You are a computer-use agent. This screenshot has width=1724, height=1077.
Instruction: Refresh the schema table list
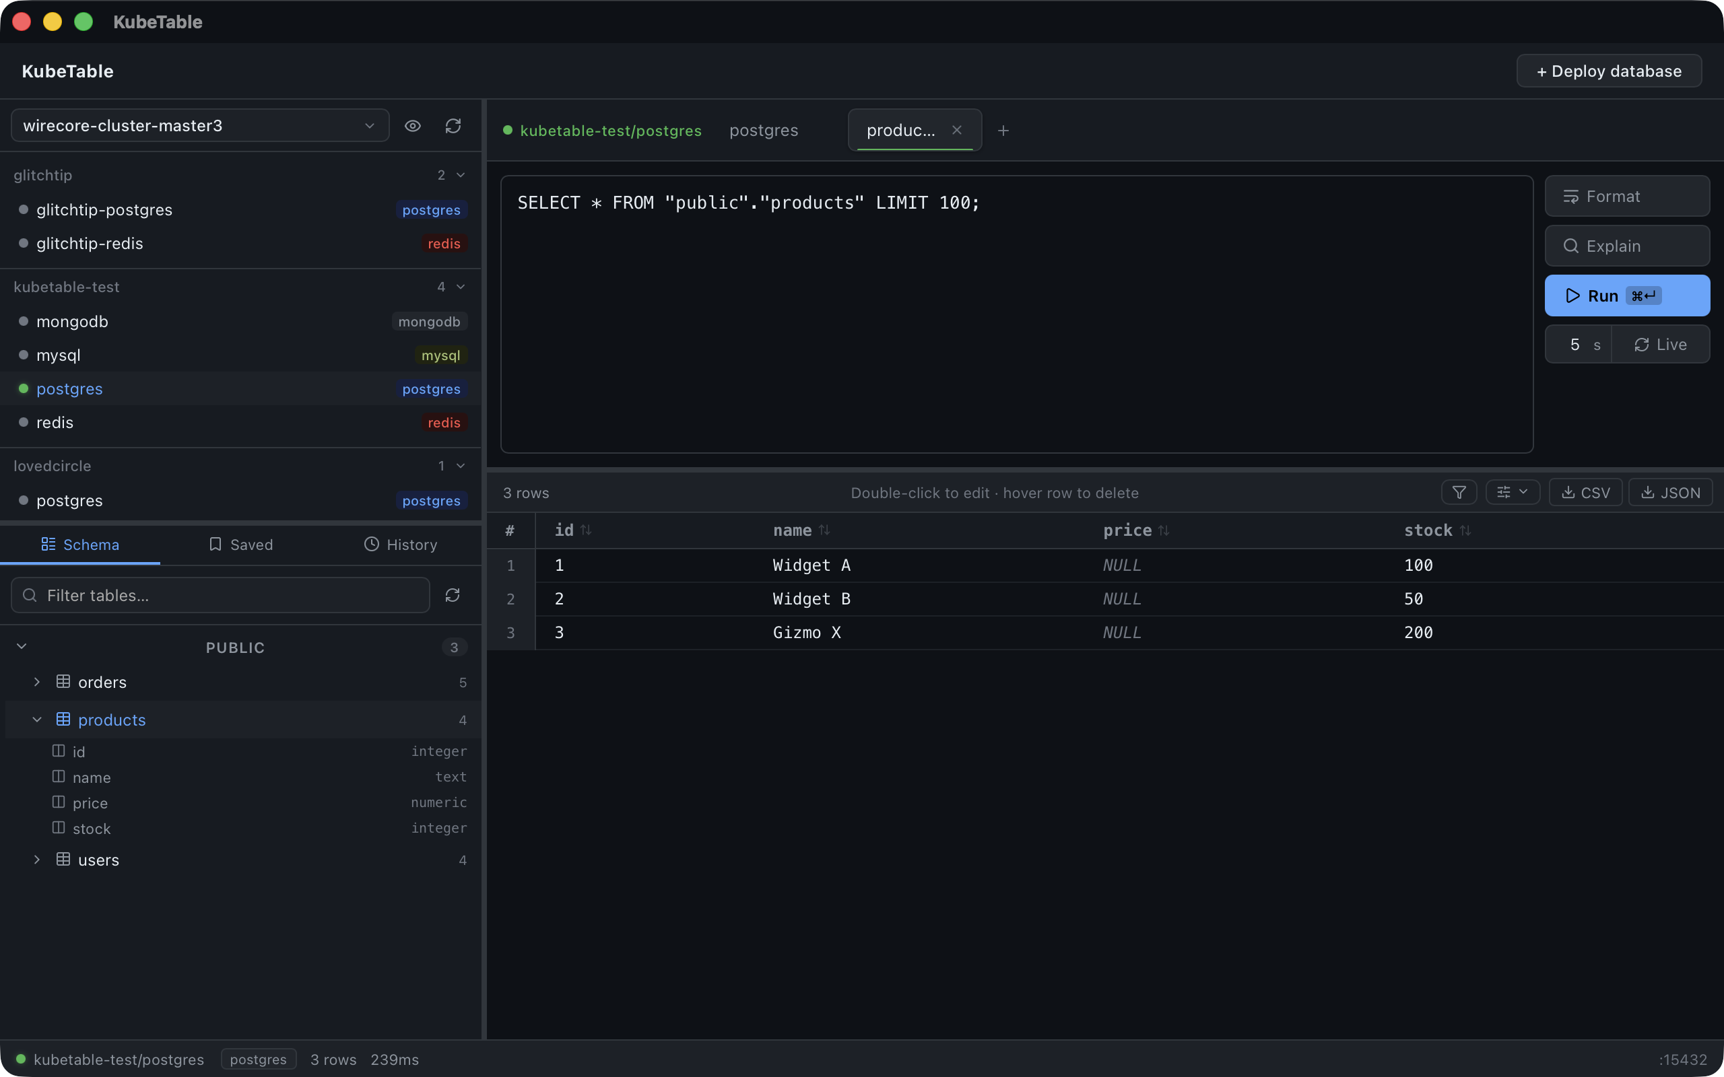453,595
